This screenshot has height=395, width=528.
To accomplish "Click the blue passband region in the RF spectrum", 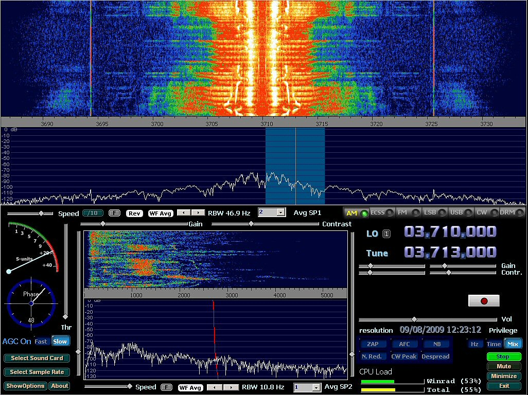I will (295, 166).
